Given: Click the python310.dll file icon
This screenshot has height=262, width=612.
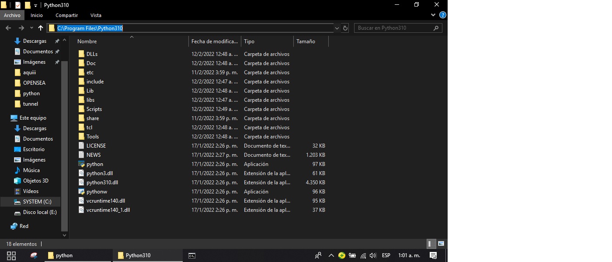Looking at the screenshot, I should [81, 183].
